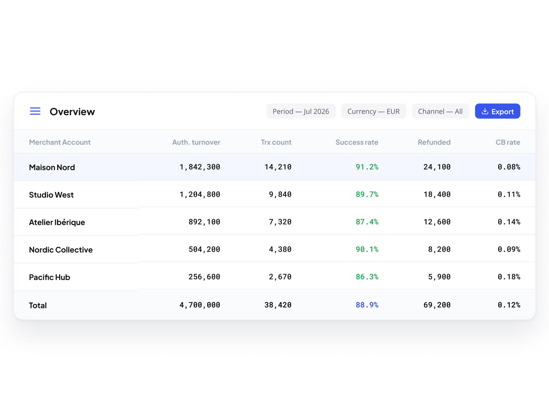This screenshot has height=412, width=549.
Task: Click Studio West turnover 1,204,800
Action: (200, 195)
